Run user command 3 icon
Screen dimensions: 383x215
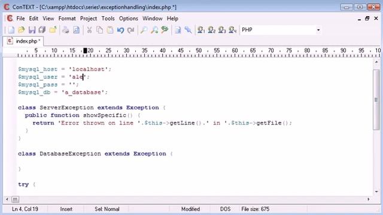point(222,30)
